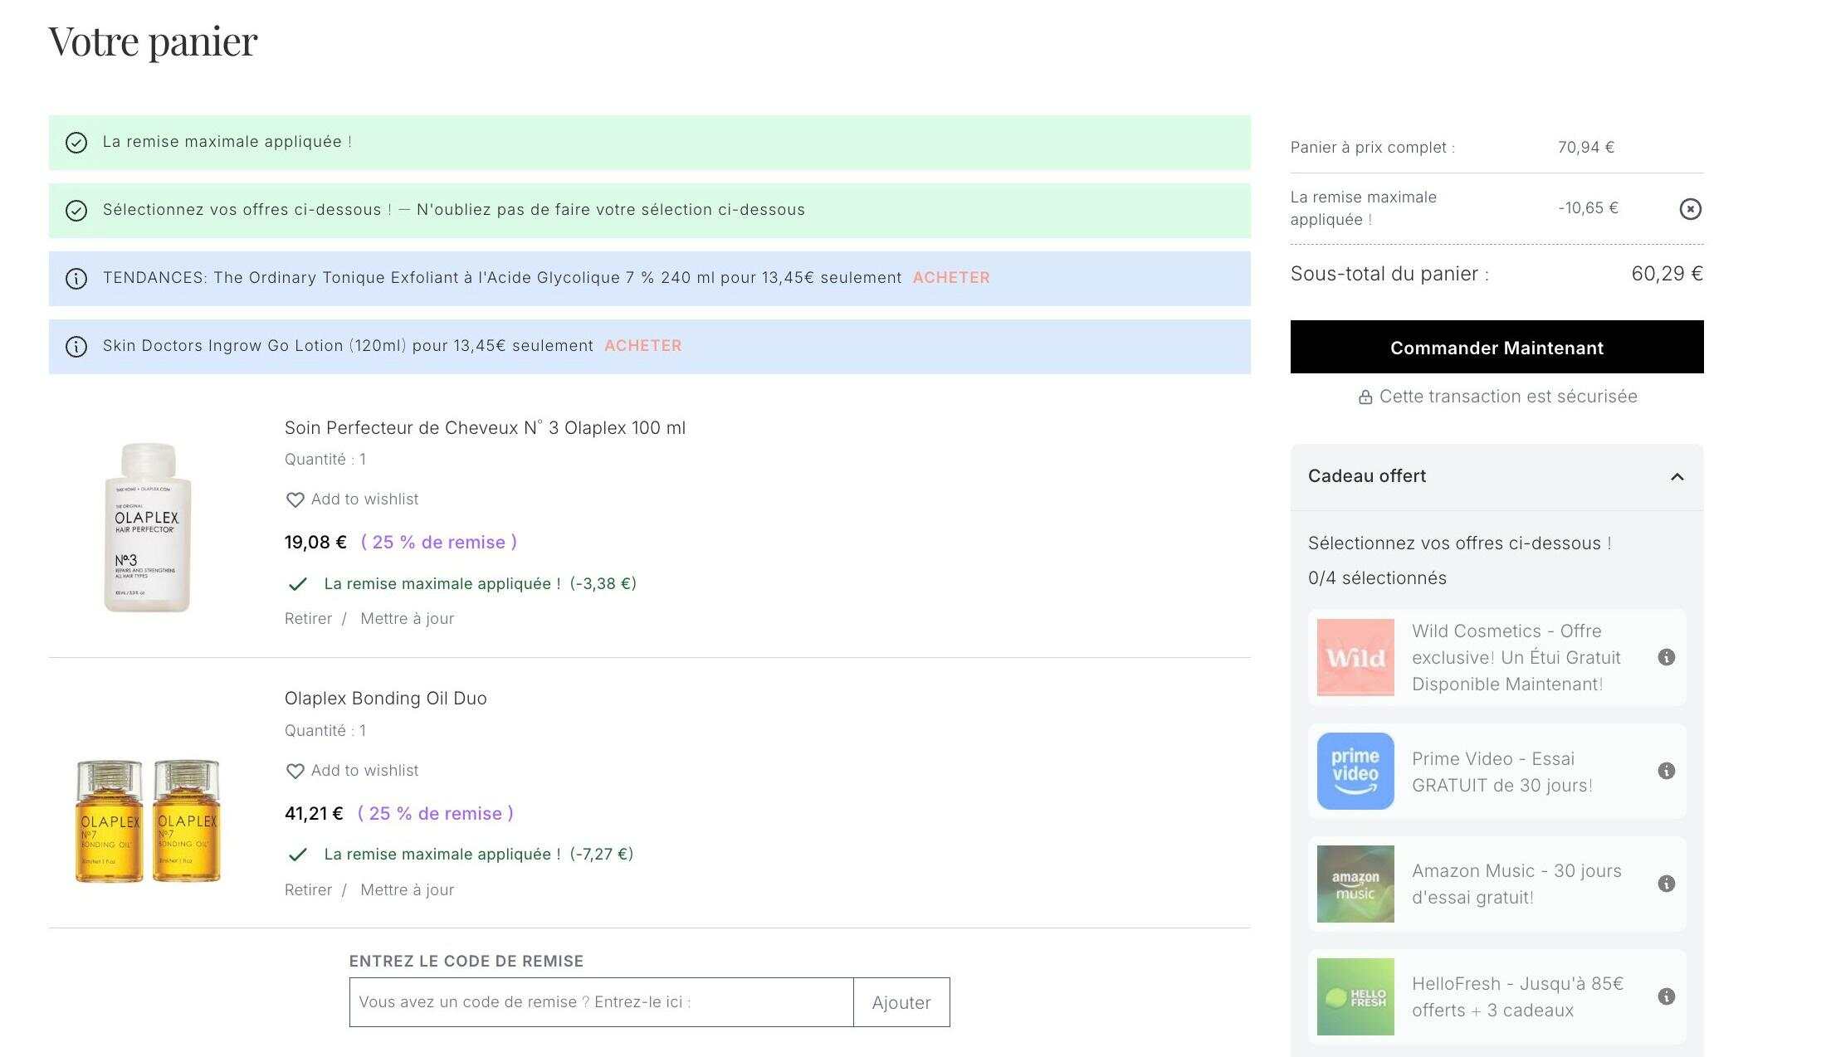The image size is (1831, 1057).
Task: Open Olaplex Bonding Oil Duo product image
Action: pos(148,821)
